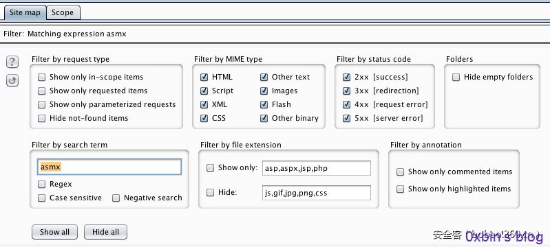Uncheck the Other text MIME type
Image resolution: width=550 pixels, height=247 pixels.
tap(264, 77)
